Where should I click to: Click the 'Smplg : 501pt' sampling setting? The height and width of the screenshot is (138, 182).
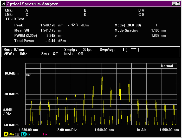78,50
